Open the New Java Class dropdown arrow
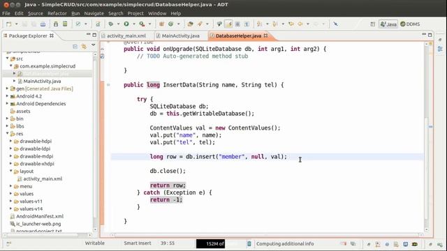The width and height of the screenshot is (447, 251). 179,24
